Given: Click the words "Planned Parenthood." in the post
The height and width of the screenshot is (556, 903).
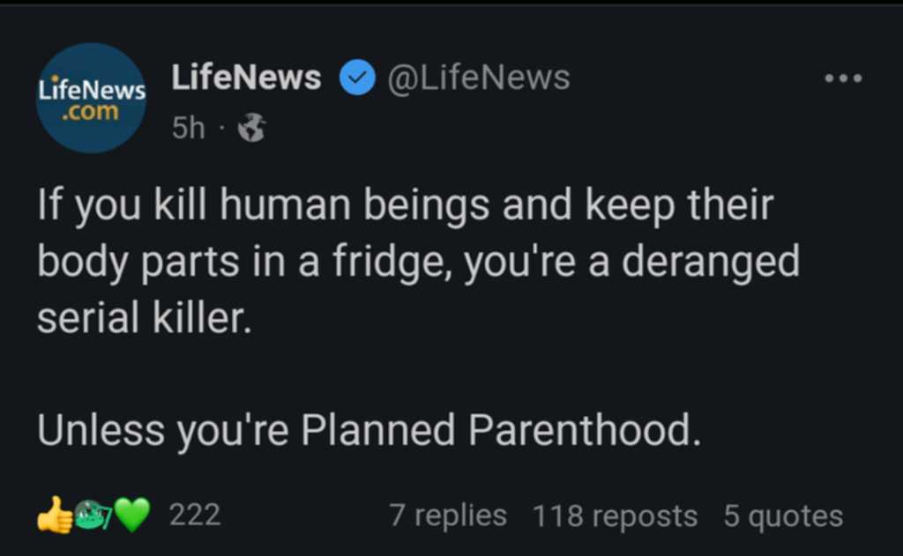Looking at the screenshot, I should point(501,430).
